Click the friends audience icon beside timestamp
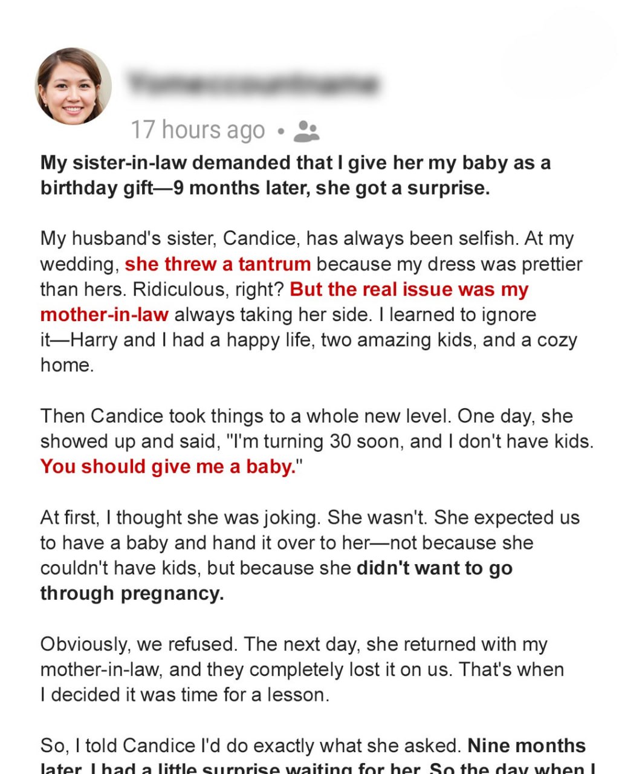This screenshot has height=774, width=619. tap(306, 131)
